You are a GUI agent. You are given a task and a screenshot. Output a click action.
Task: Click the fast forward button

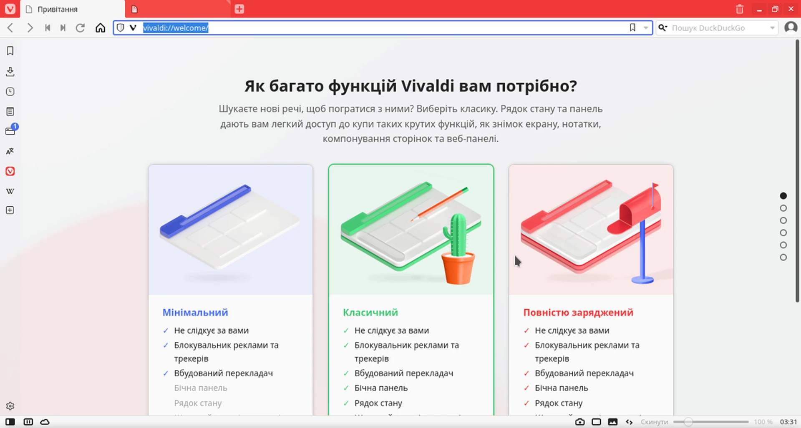pos(63,28)
